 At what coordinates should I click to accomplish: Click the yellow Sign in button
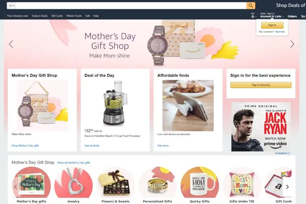272,25
